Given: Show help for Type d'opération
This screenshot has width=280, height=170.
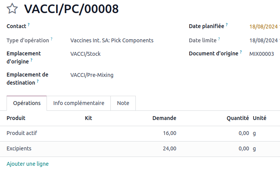Looking at the screenshot, I should pyautogui.click(x=52, y=39).
